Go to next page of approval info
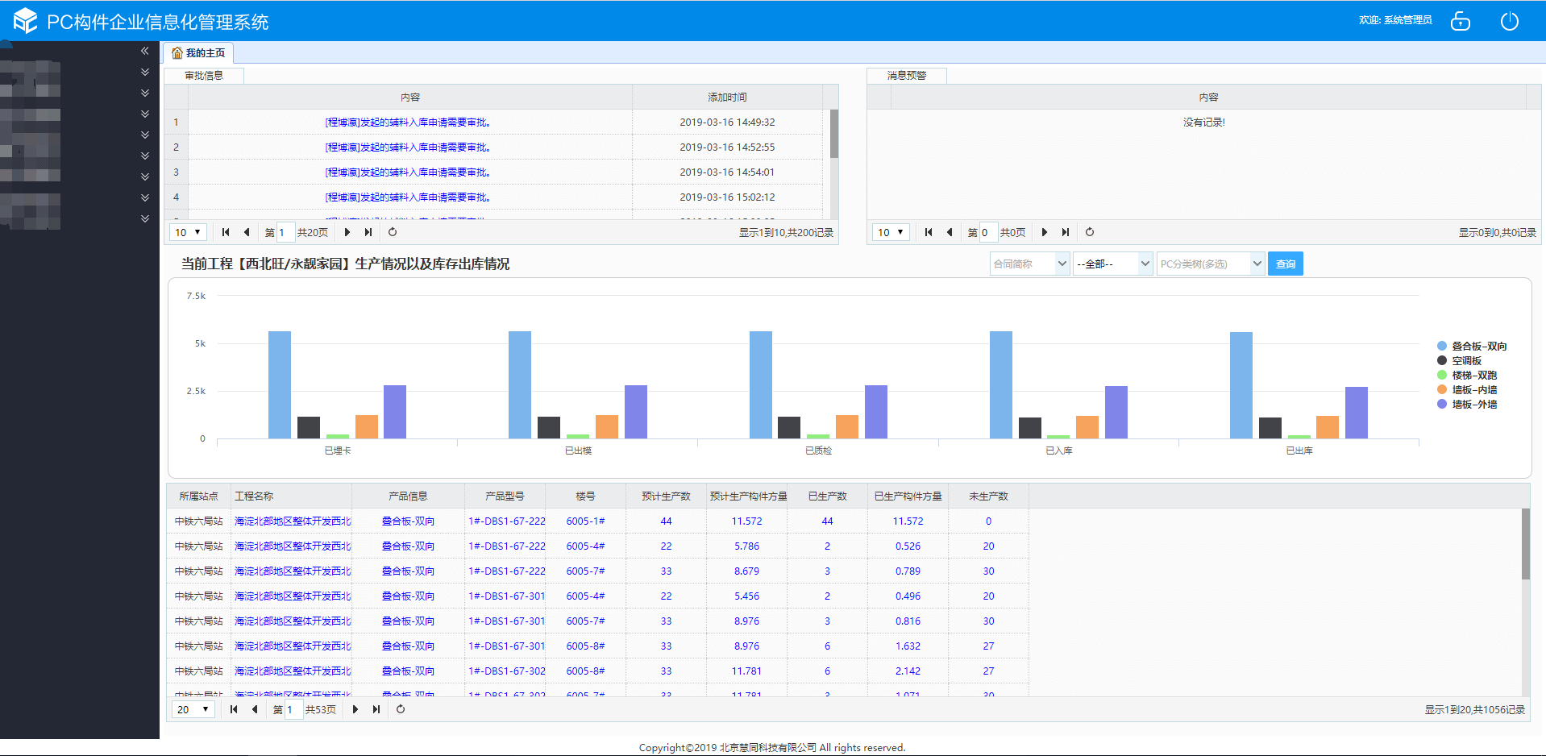 point(347,232)
